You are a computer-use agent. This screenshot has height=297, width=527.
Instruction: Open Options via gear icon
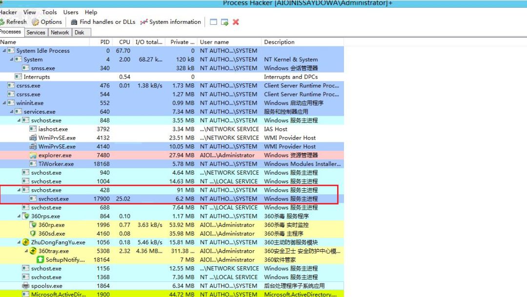coord(35,22)
